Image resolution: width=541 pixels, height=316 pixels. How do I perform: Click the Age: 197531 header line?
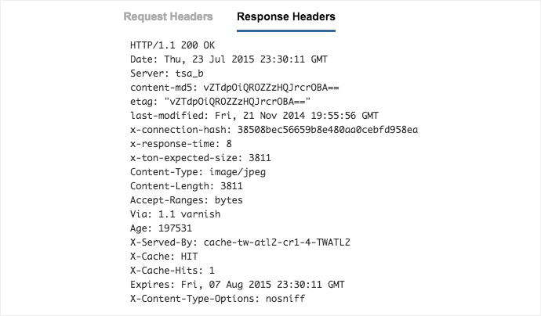point(162,228)
